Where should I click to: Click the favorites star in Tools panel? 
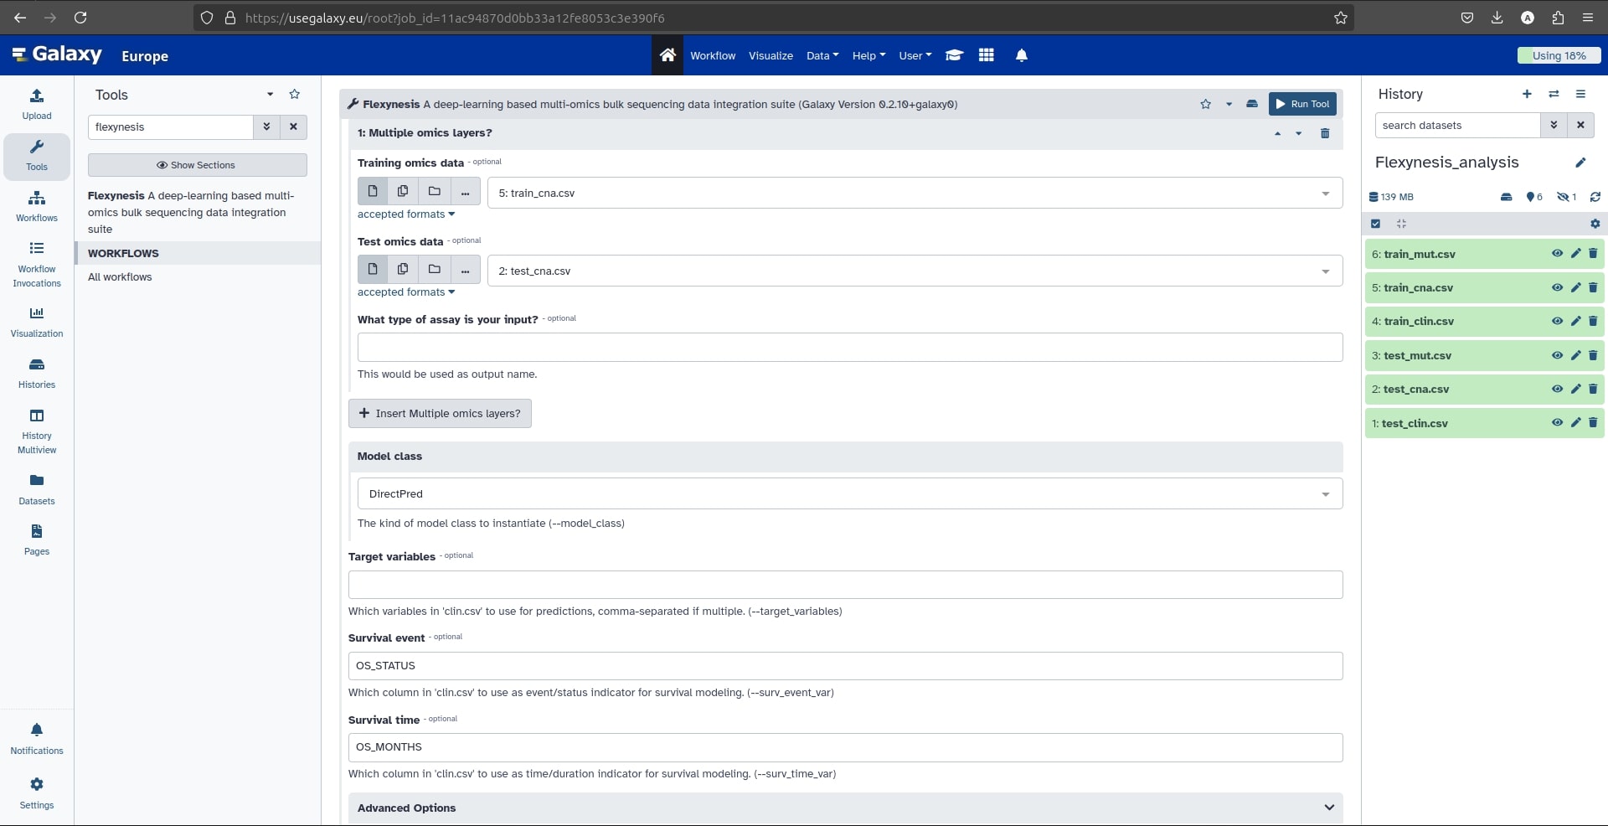pyautogui.click(x=295, y=95)
